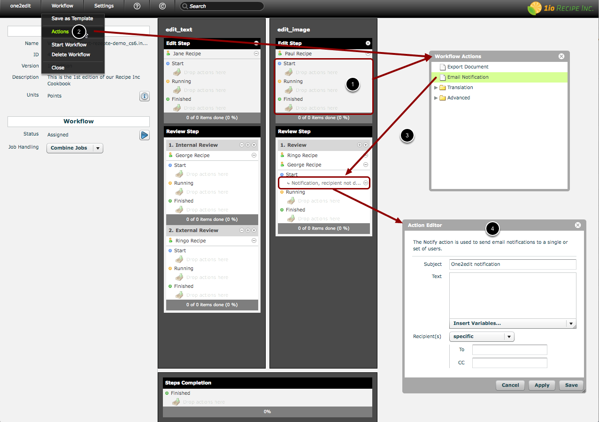Viewport: 599px width, 422px height.
Task: Click the Subject input field
Action: click(513, 264)
